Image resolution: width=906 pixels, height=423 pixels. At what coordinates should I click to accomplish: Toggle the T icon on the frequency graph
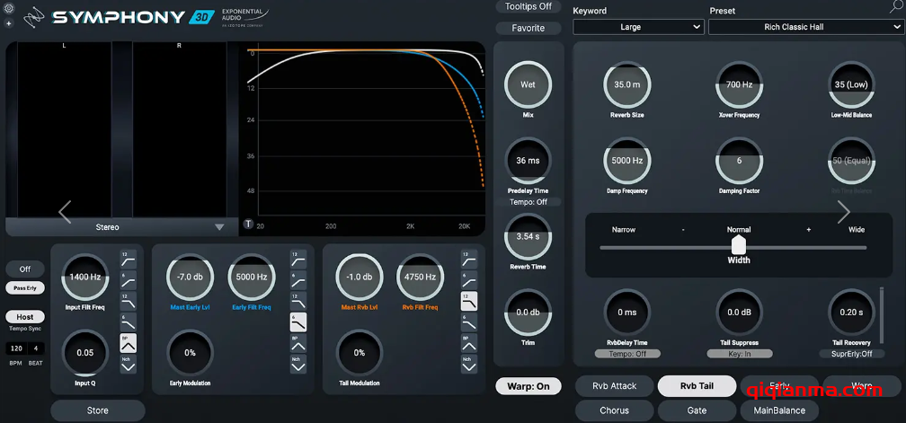(x=248, y=224)
